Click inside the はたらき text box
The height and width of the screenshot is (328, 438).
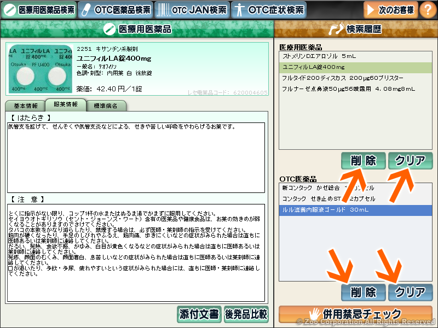(x=136, y=157)
